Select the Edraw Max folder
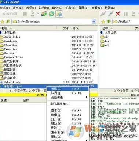139x141 pixels. (8, 45)
